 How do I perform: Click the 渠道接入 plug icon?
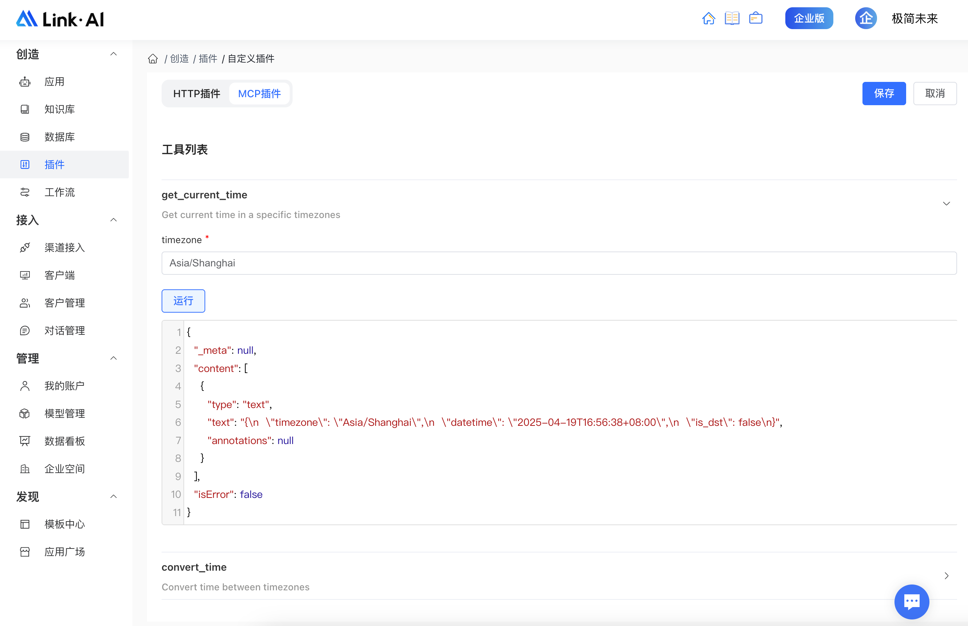coord(25,247)
